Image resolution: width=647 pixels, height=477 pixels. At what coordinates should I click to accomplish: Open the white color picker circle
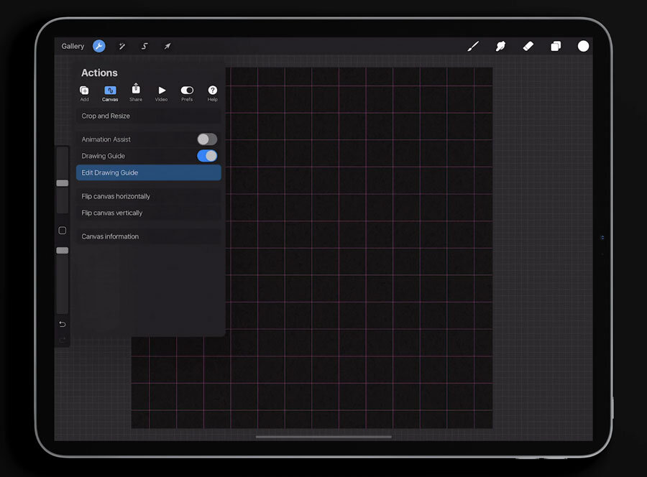(583, 46)
